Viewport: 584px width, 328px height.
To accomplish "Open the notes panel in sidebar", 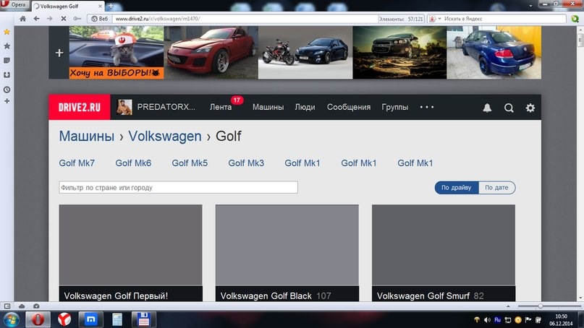I will pos(7,60).
